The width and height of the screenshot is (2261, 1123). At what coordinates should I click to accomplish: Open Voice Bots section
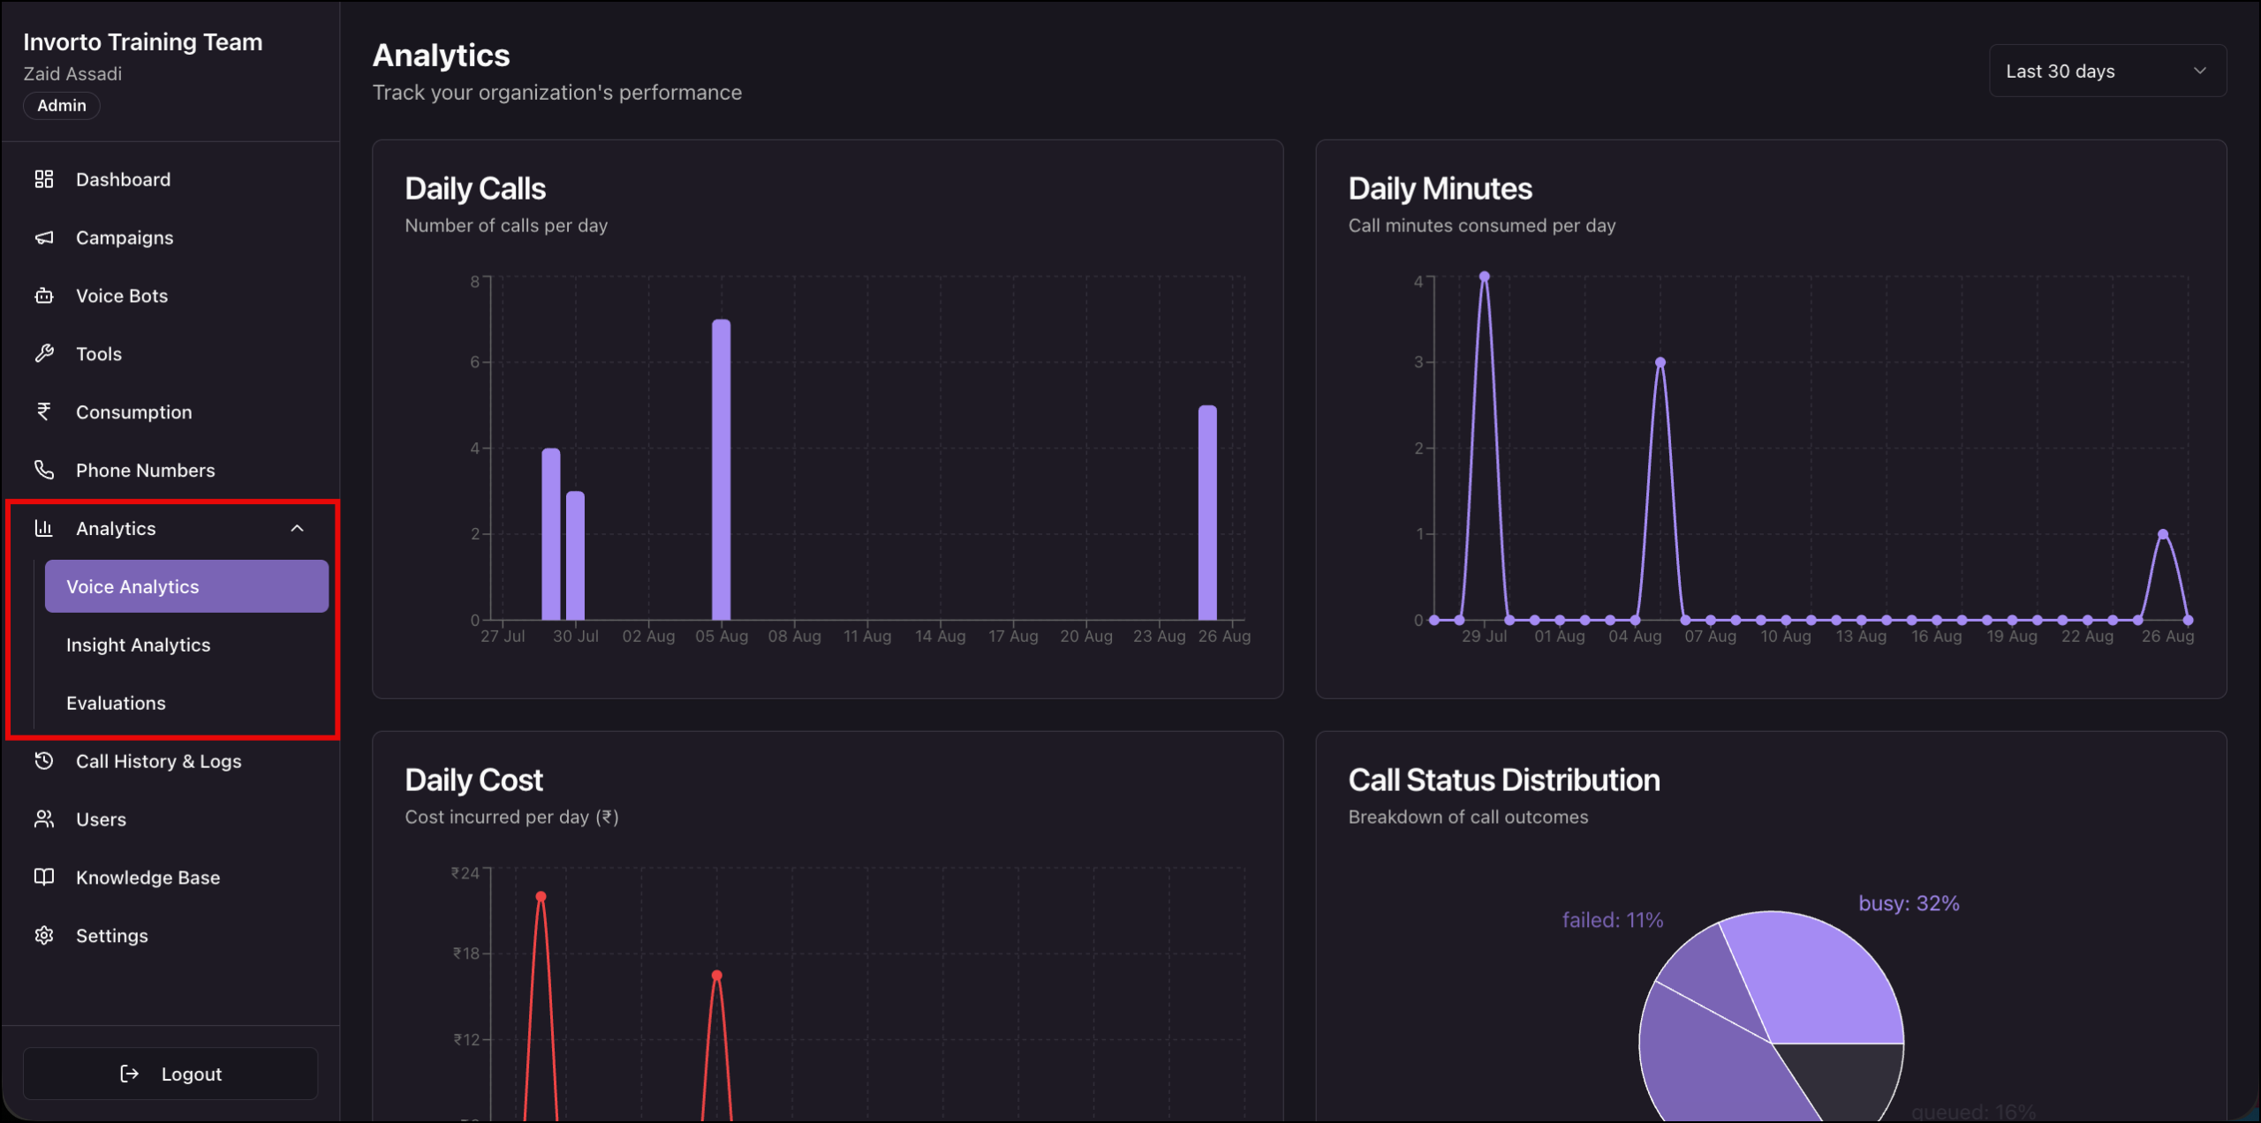tap(170, 296)
